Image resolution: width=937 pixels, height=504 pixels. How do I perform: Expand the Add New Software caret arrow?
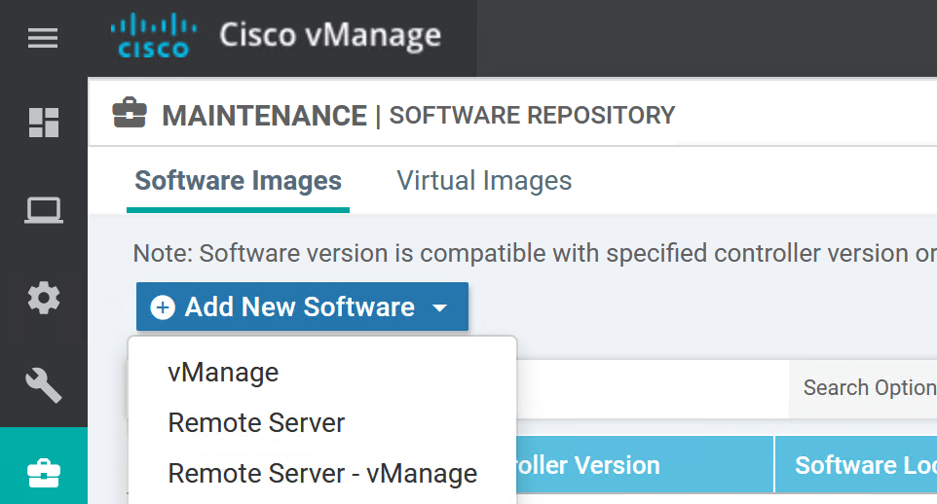440,308
